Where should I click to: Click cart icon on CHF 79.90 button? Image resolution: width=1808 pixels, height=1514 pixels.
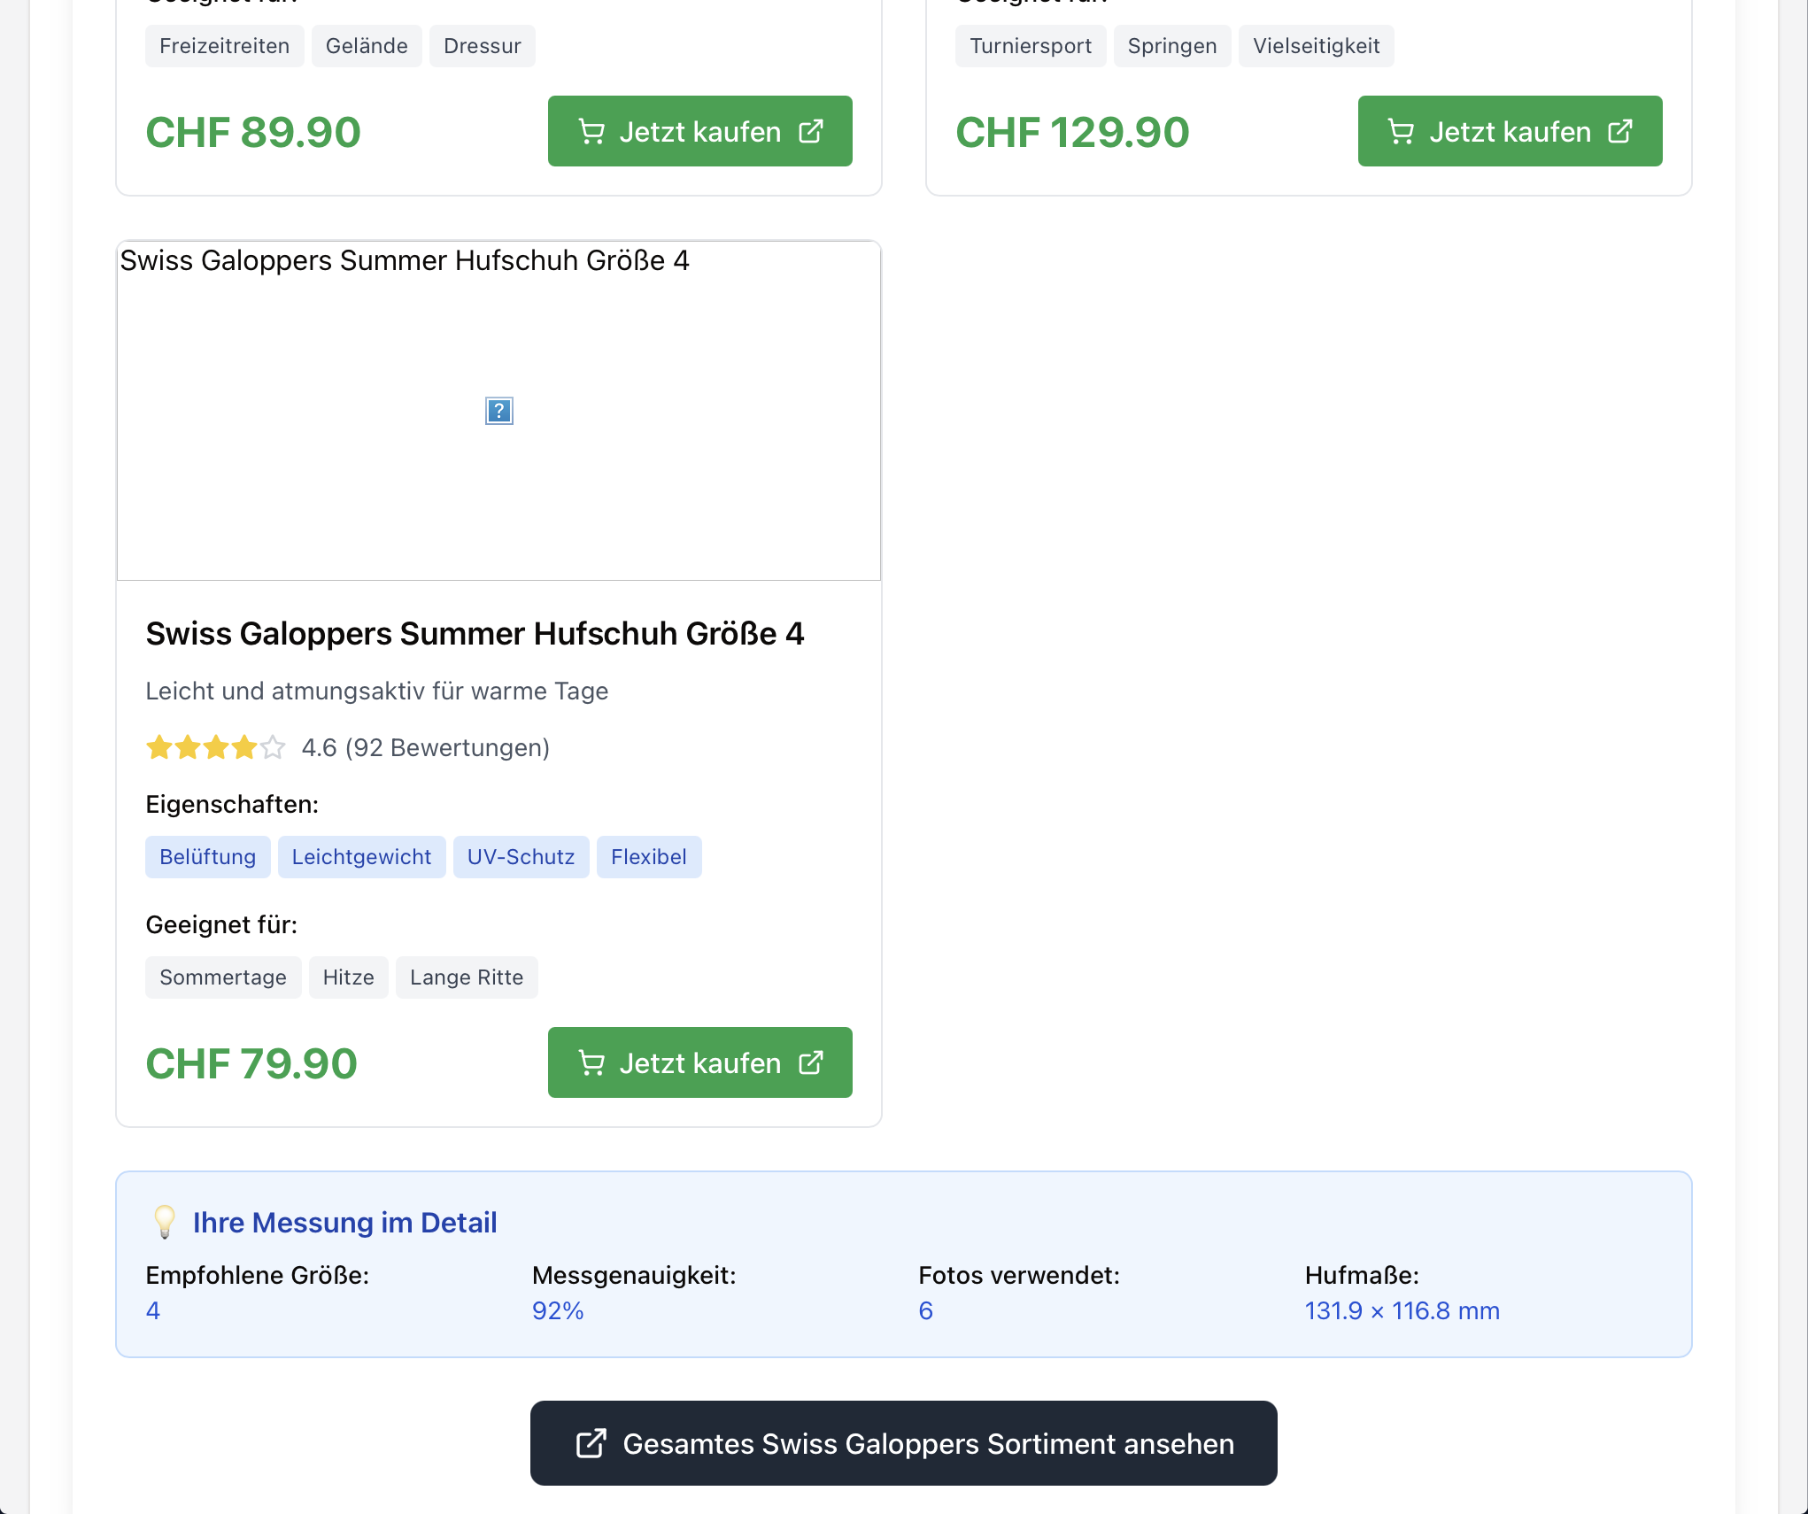[591, 1062]
